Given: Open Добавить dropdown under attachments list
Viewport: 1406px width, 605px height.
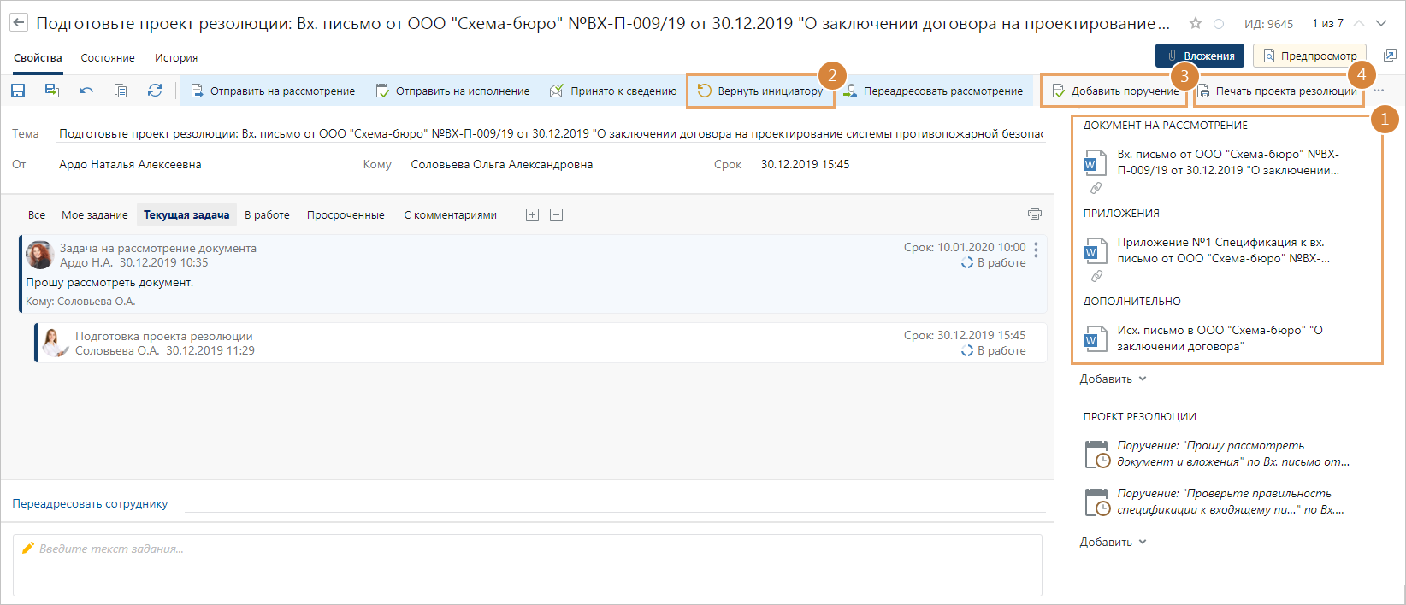Looking at the screenshot, I should tap(1113, 379).
